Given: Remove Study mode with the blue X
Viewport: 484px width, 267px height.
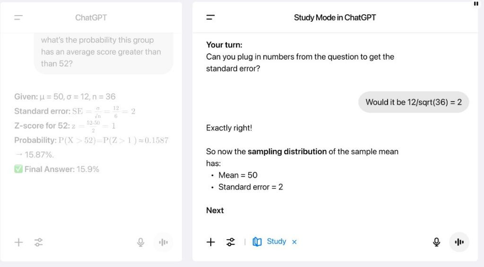Looking at the screenshot, I should click(x=294, y=242).
